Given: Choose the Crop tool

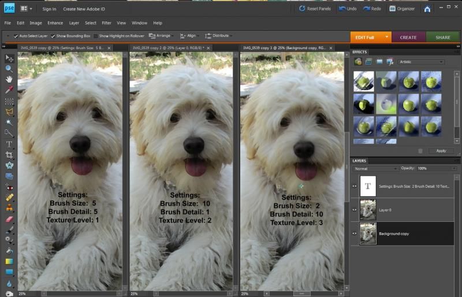Looking at the screenshot, I should (x=9, y=155).
